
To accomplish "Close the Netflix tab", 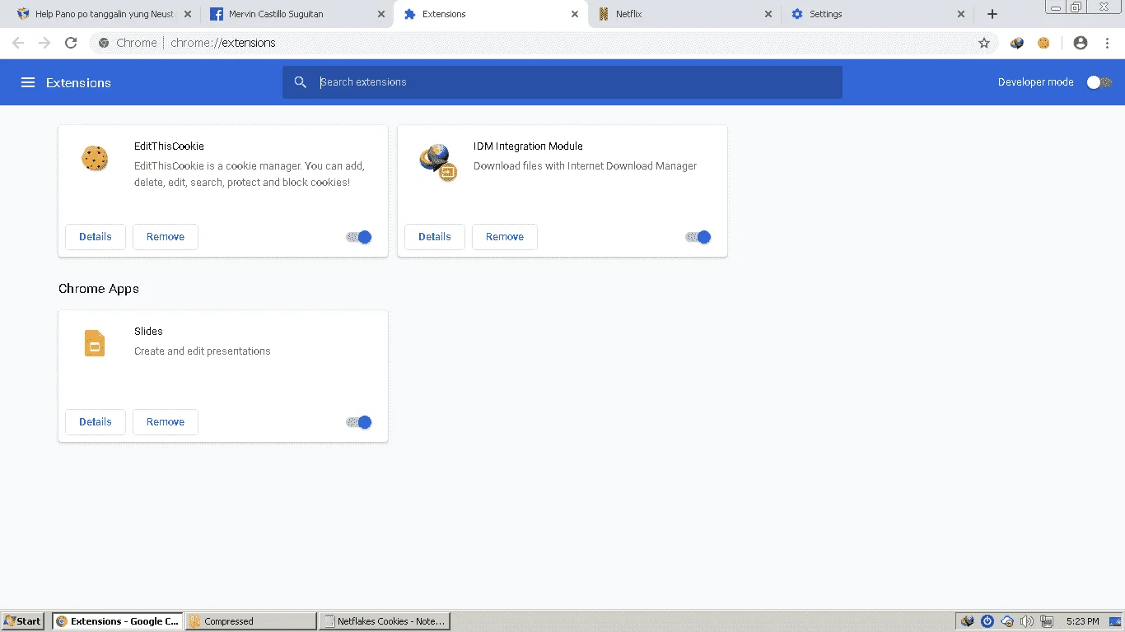I will tap(768, 14).
